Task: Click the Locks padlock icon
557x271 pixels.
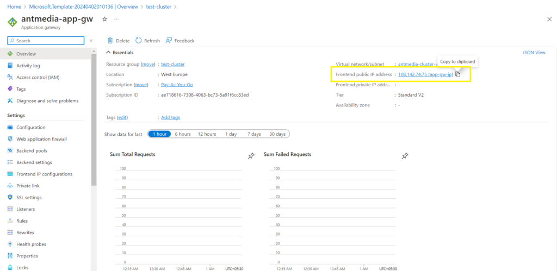Action: [10, 267]
